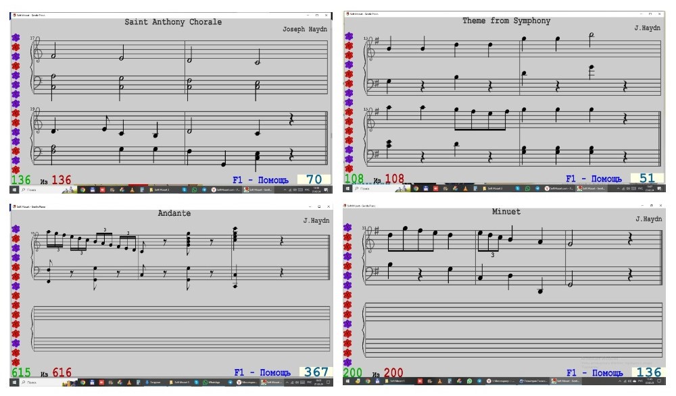Click timer value 136 in Minuet window
The width and height of the screenshot is (676, 396).
[x=649, y=372]
